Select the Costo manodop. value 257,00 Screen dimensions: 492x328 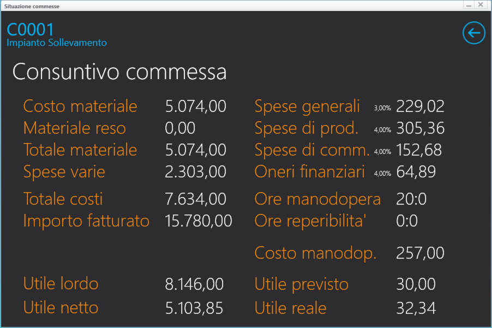point(420,253)
